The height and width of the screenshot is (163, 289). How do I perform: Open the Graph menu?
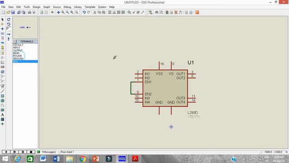tap(47, 7)
